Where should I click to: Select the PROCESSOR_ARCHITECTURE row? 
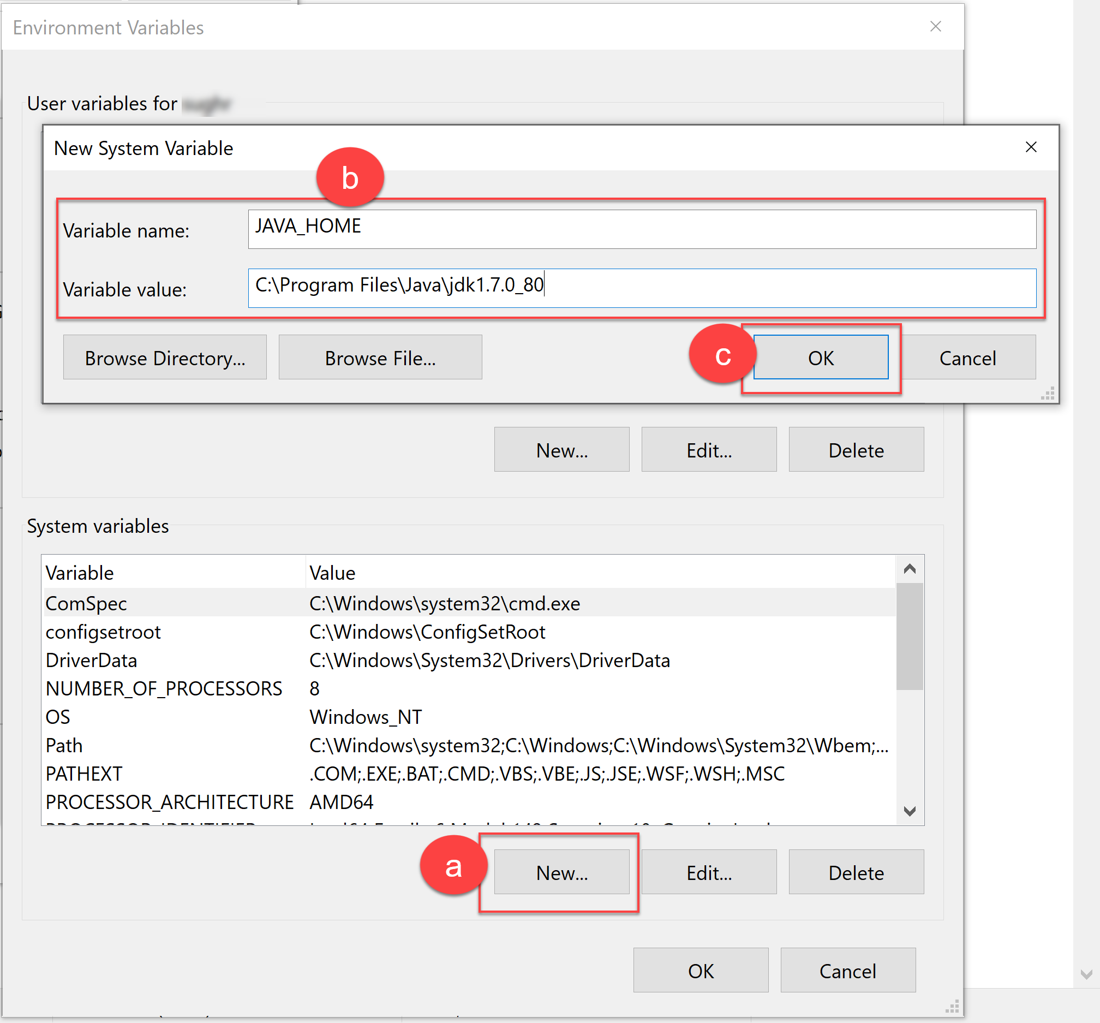[x=469, y=801]
